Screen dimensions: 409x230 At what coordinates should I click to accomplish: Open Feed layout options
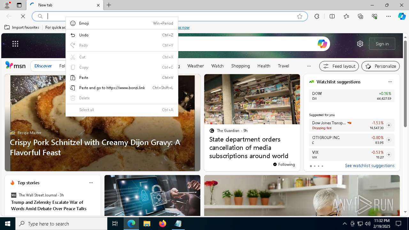click(339, 66)
